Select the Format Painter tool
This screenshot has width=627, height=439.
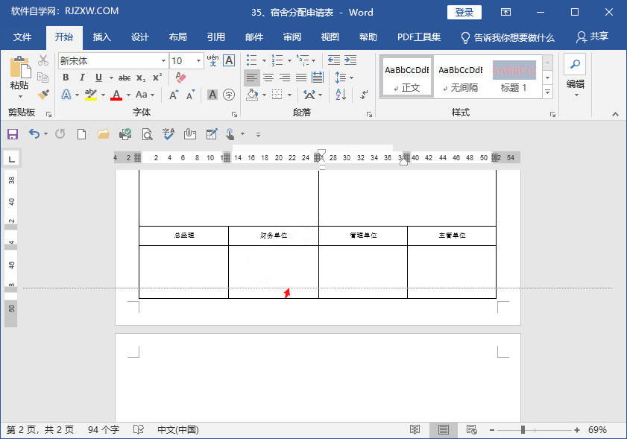click(42, 95)
